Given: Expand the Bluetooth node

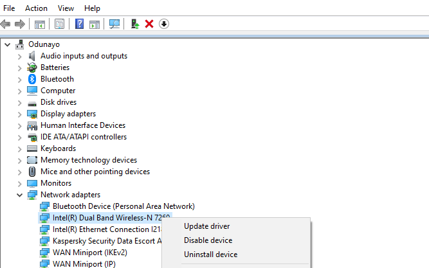Looking at the screenshot, I should pyautogui.click(x=20, y=80).
